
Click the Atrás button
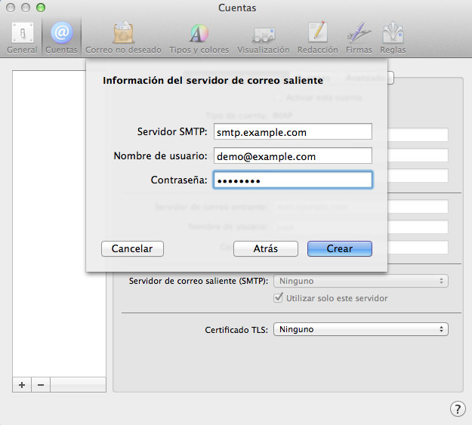[265, 248]
